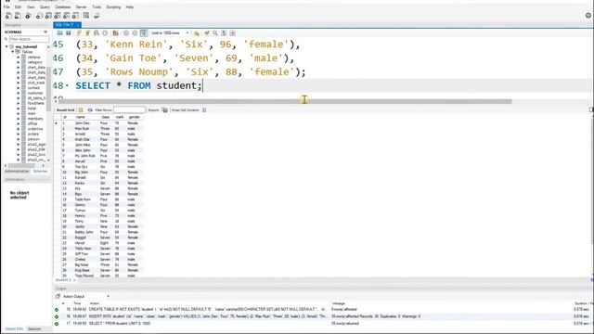
Task: Toggle stop-on-error execution mode
Action: 115,33
